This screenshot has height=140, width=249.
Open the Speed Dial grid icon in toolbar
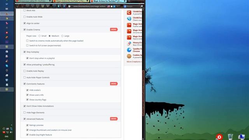point(42,6)
